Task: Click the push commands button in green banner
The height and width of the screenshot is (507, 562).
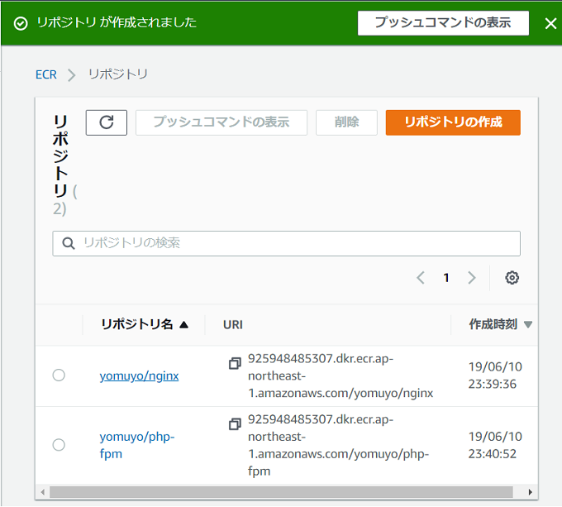Action: (x=443, y=23)
